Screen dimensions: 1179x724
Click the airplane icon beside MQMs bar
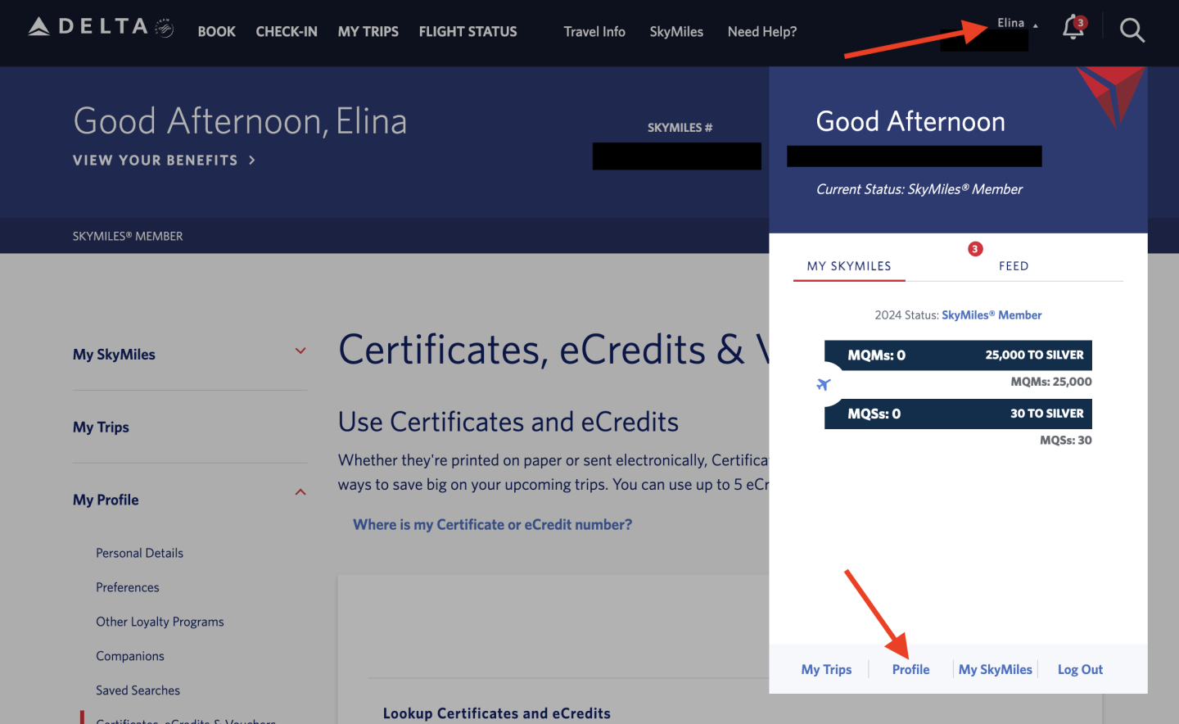pos(824,384)
